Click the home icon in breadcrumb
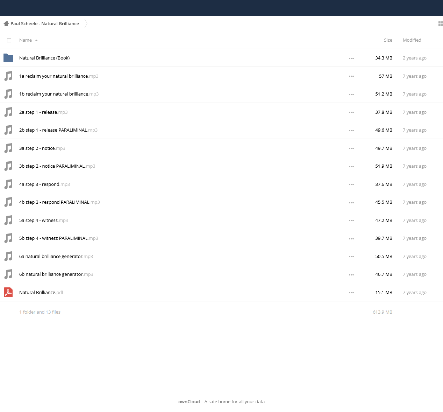 click(x=6, y=24)
